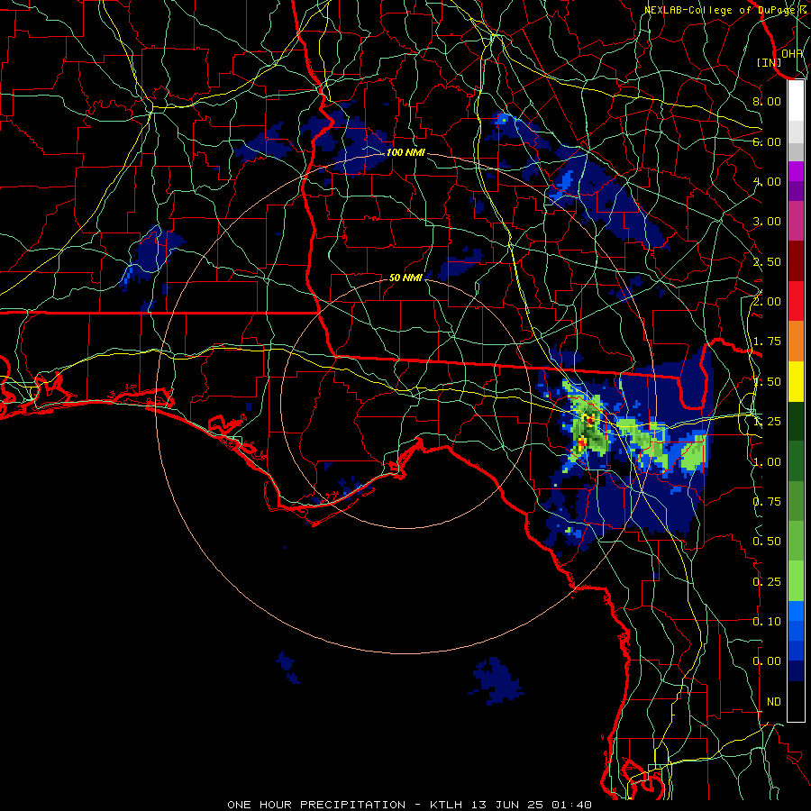Pick the magenta legend swatch near 3.00
The image size is (811, 811).
click(x=796, y=222)
